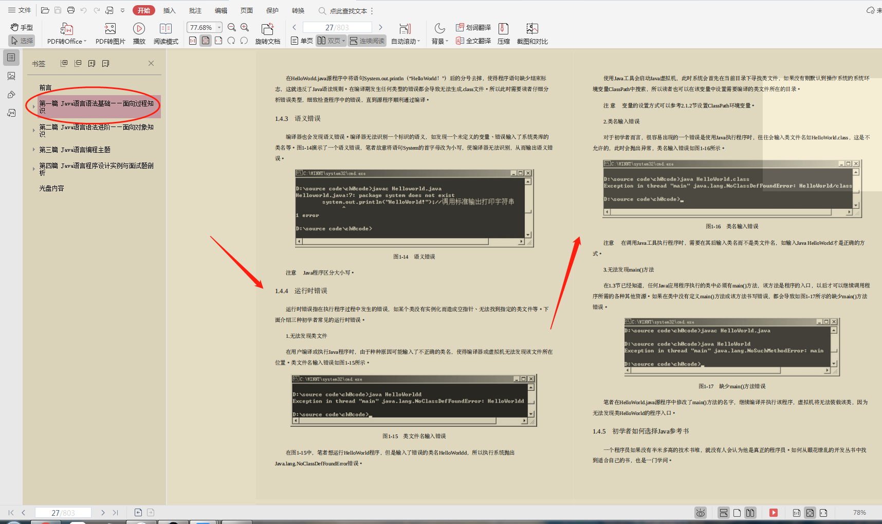
Task: Open the convert-to-Word sidebar icon
Action: coord(11,113)
